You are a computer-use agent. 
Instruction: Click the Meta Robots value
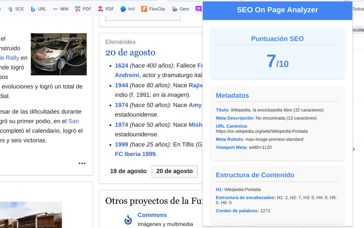[x=274, y=139]
